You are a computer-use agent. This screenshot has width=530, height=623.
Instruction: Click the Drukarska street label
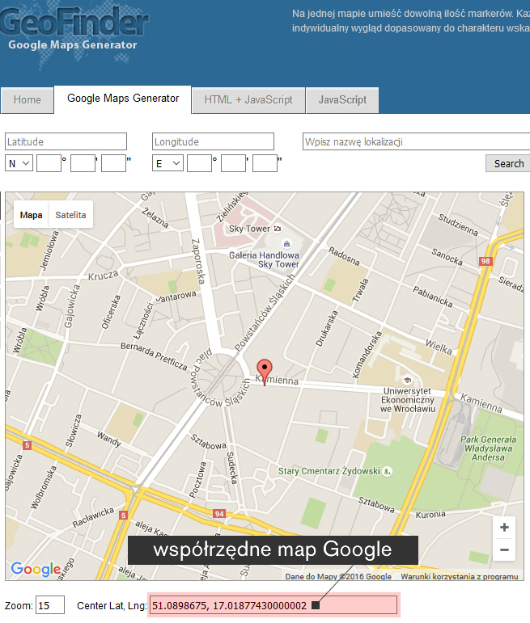[327, 329]
